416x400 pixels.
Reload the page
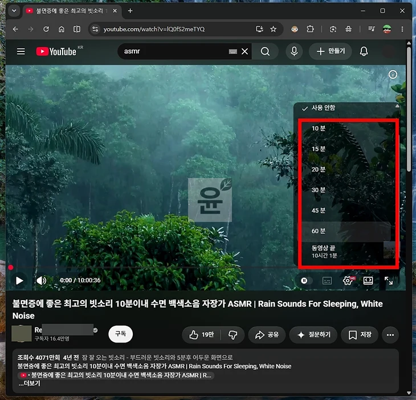[x=46, y=29]
